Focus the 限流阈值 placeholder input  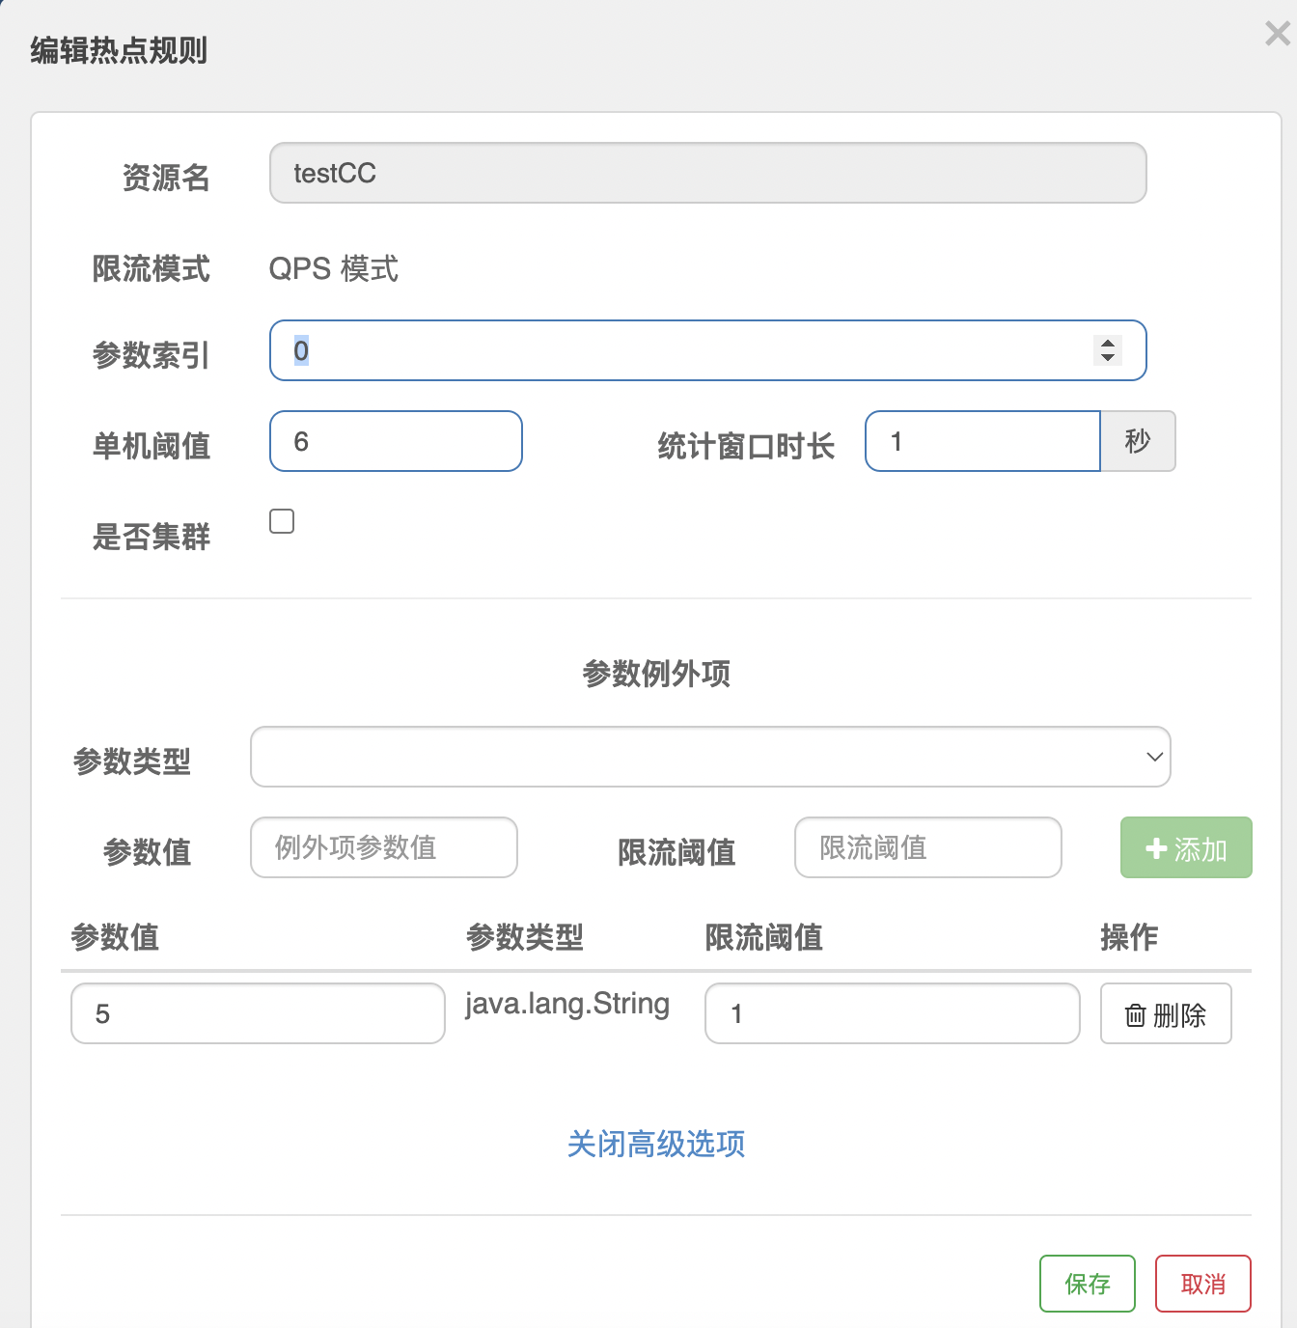tap(927, 847)
